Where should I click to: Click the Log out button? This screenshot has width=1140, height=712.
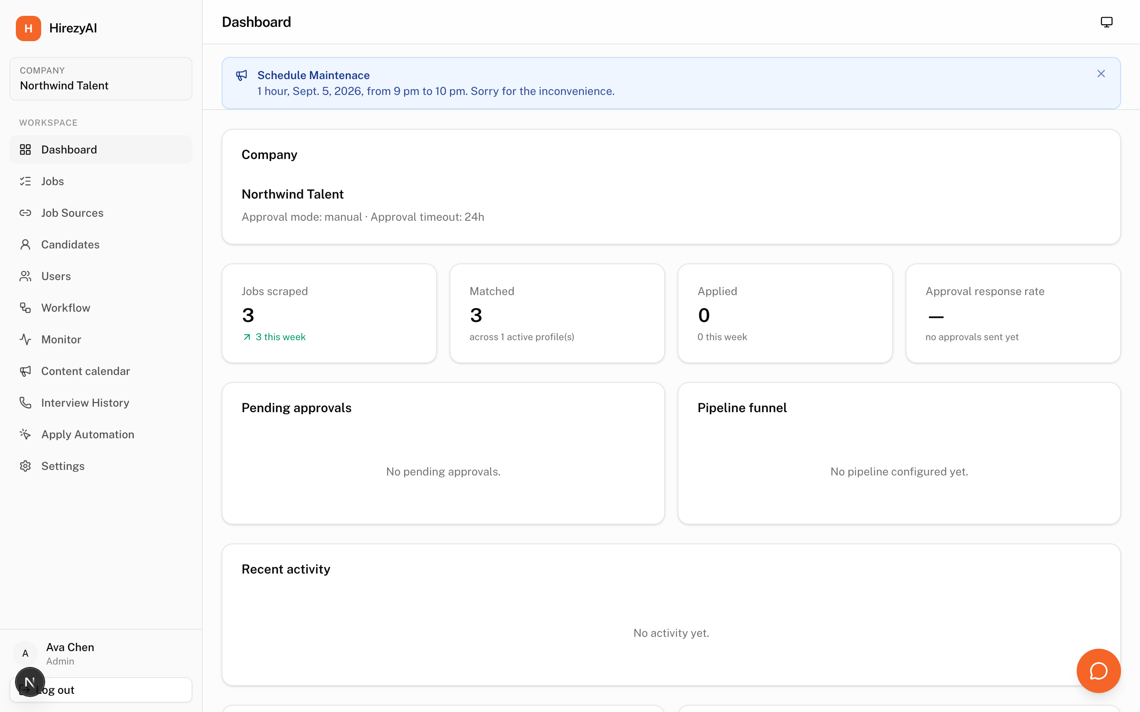point(101,690)
